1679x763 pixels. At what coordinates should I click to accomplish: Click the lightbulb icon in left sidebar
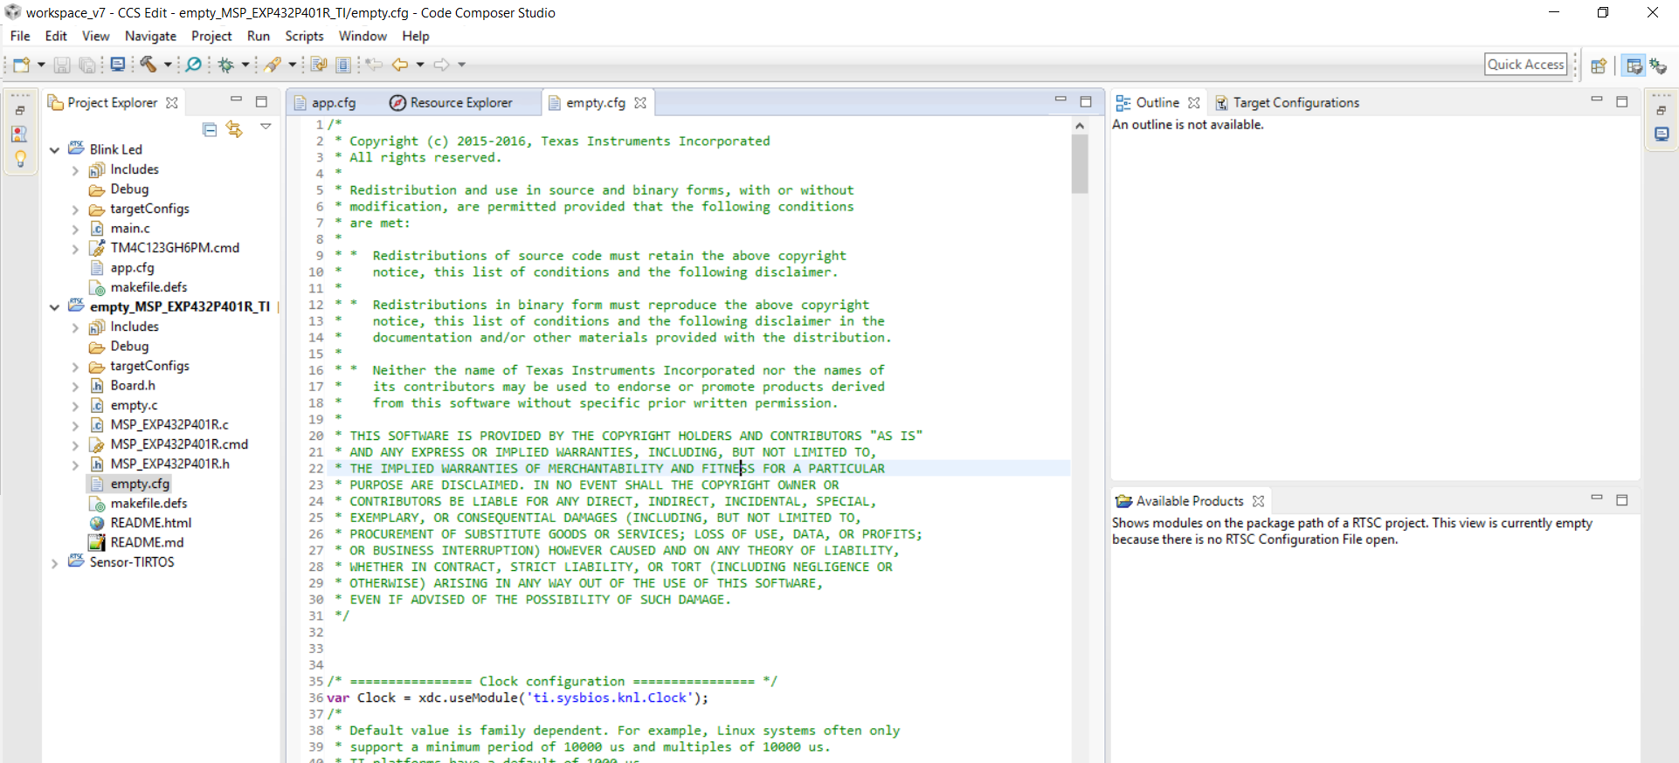[20, 159]
